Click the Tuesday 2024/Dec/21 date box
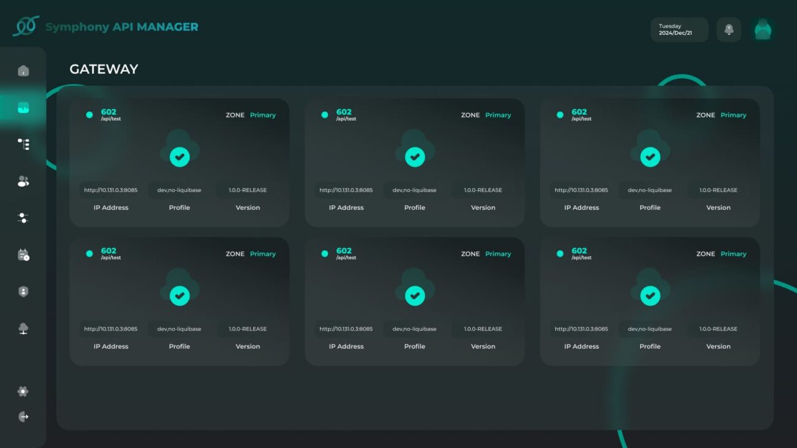The height and width of the screenshot is (448, 797). coord(679,29)
